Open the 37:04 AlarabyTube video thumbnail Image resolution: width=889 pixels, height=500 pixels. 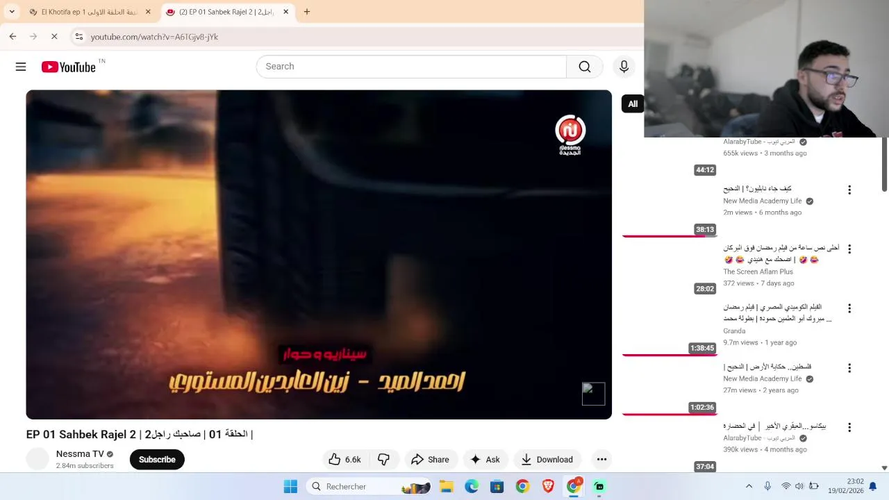pos(670,447)
